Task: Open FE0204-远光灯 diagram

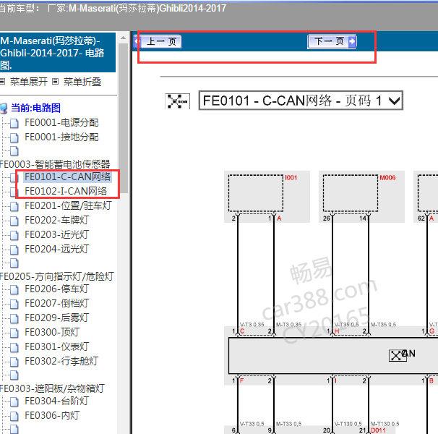Action: pyautogui.click(x=56, y=249)
